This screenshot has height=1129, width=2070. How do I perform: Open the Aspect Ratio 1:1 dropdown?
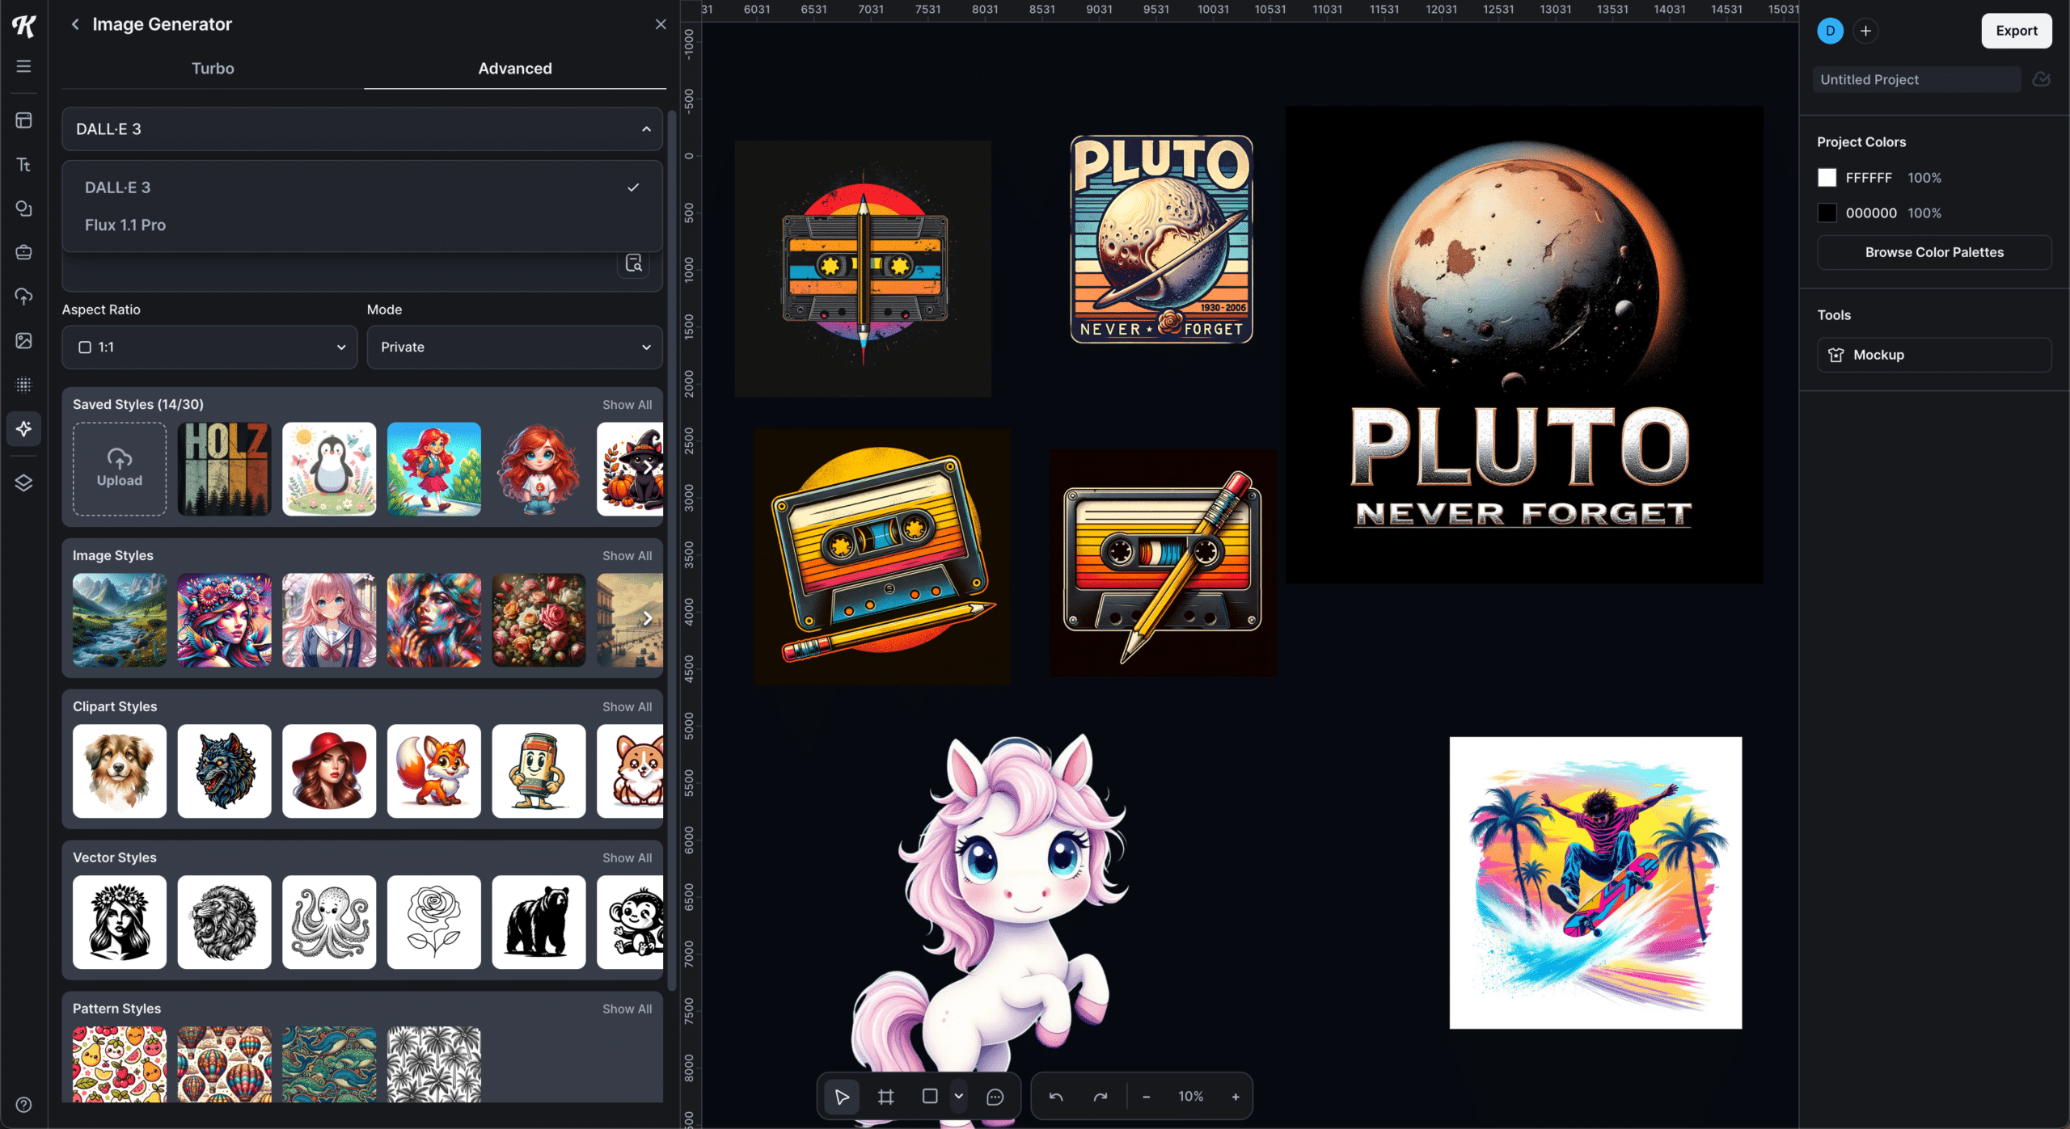pos(209,348)
